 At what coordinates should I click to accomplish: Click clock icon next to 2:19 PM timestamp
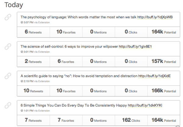[22, 81]
